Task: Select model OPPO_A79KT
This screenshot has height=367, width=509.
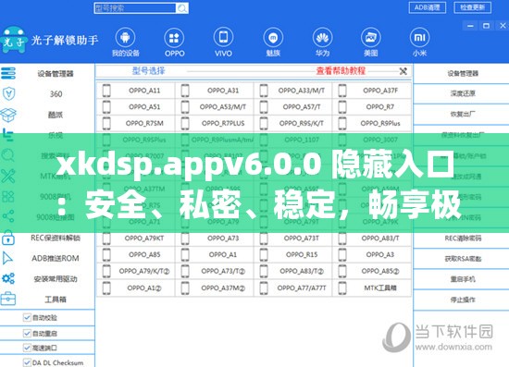Action: (x=144, y=239)
